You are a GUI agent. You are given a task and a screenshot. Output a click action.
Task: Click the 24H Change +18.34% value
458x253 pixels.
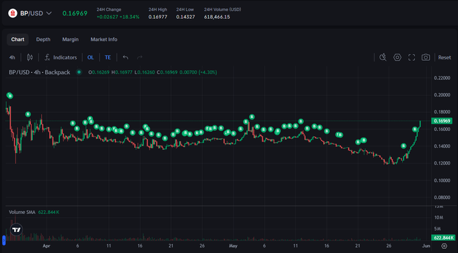coord(129,17)
